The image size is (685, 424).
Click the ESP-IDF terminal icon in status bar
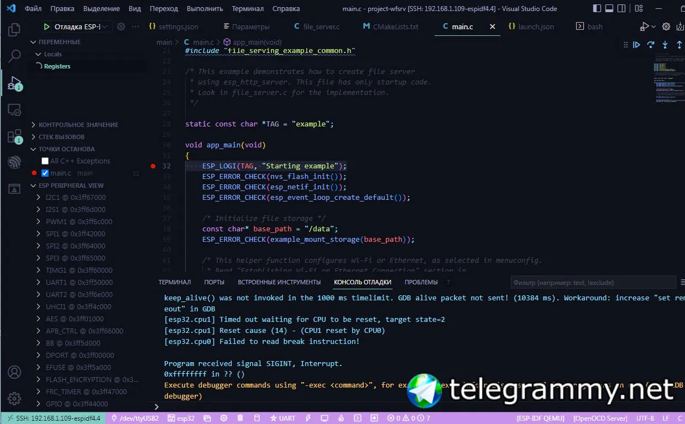(358, 418)
